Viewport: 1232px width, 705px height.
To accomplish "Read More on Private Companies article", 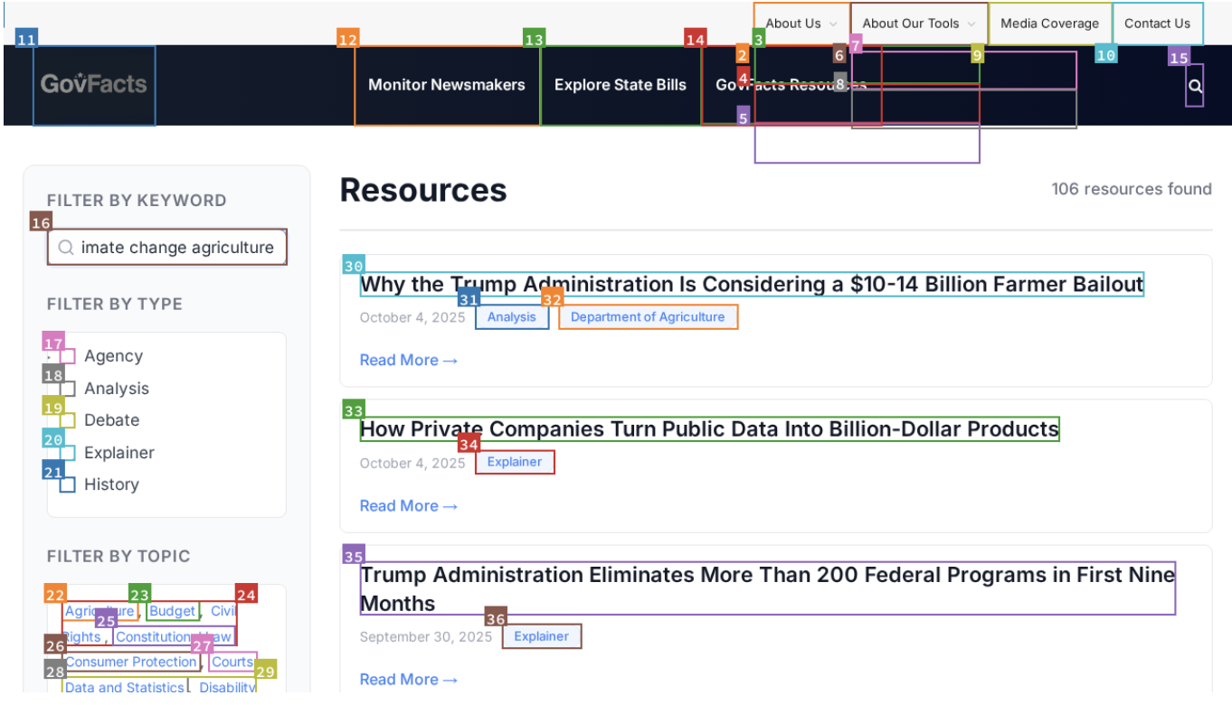I will [409, 506].
